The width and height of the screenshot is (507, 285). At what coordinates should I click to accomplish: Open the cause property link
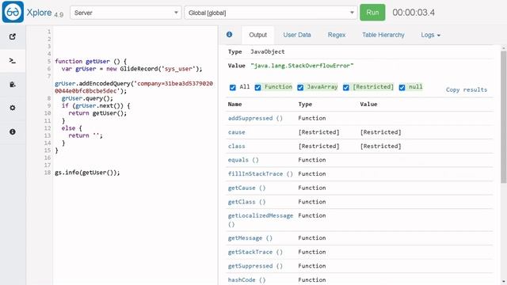236,132
